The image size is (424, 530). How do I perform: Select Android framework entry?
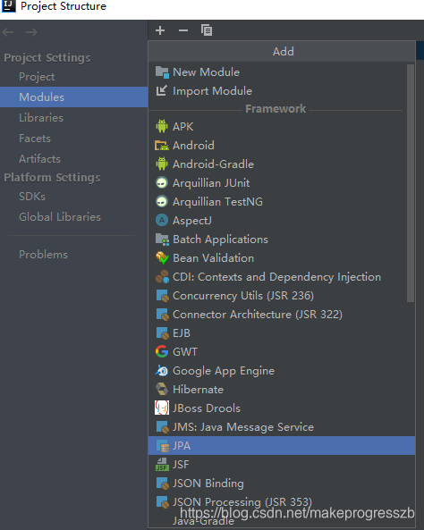pos(282,146)
